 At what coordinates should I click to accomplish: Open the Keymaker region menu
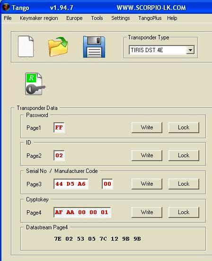[39, 18]
